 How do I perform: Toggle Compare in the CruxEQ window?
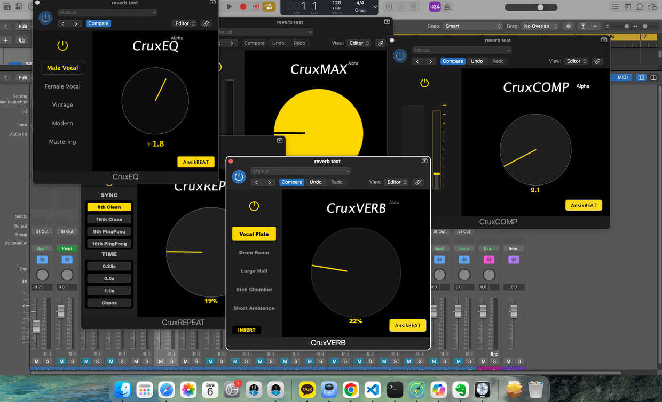coord(98,23)
